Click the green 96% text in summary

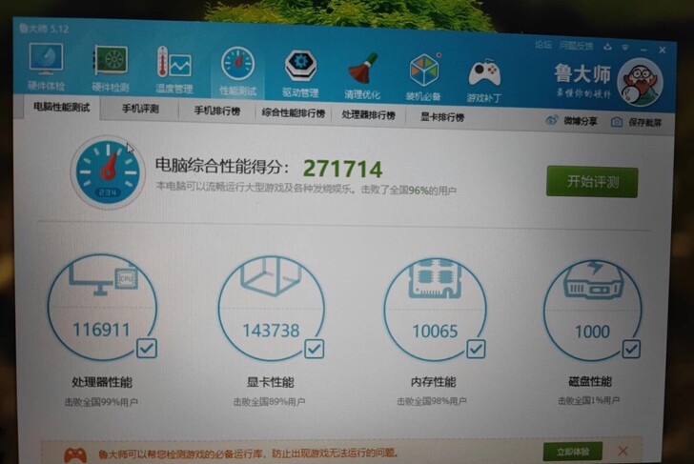[x=418, y=191]
